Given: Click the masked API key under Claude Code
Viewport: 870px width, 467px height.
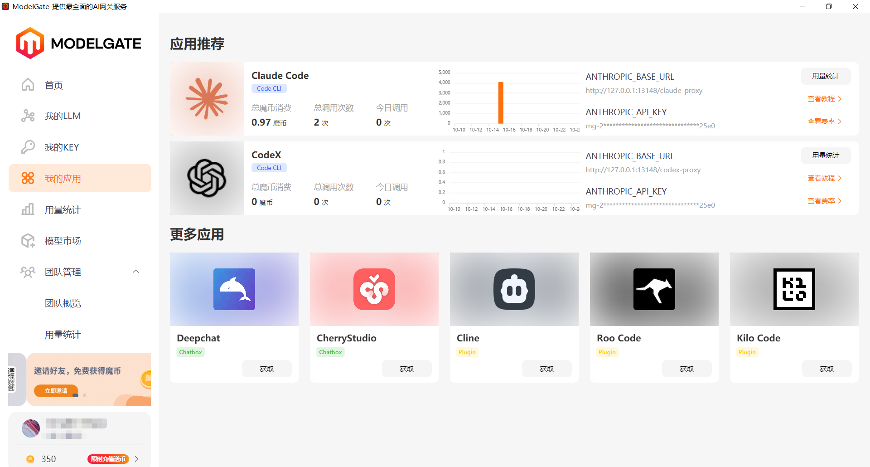Looking at the screenshot, I should coord(650,126).
